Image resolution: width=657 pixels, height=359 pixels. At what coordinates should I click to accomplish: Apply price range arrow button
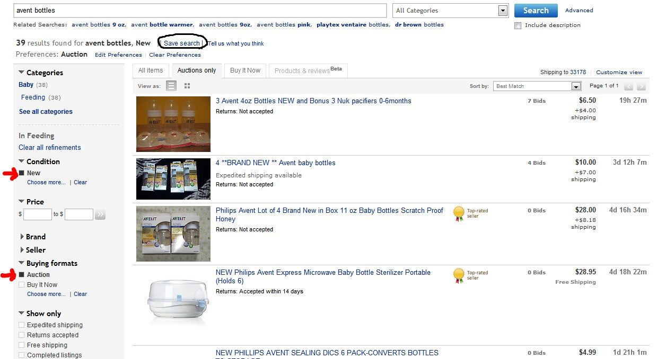(x=100, y=214)
